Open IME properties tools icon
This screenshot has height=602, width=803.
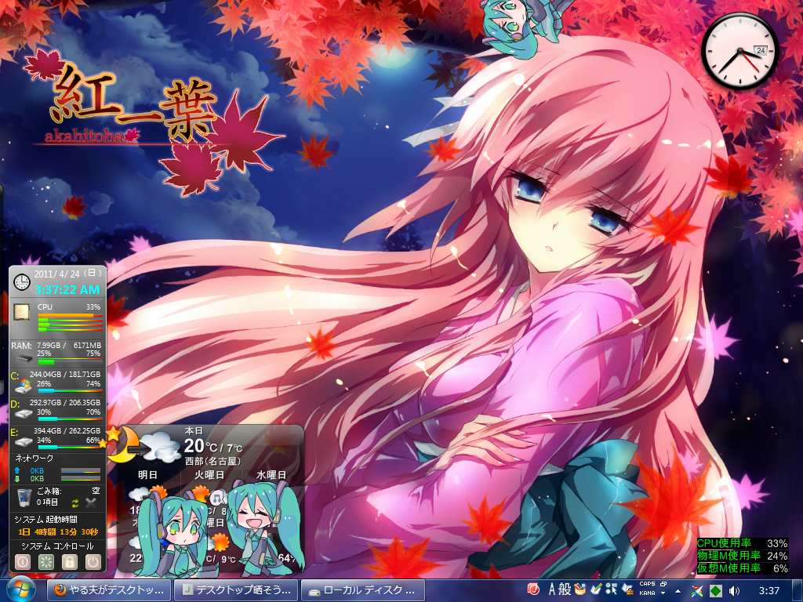[x=611, y=589]
